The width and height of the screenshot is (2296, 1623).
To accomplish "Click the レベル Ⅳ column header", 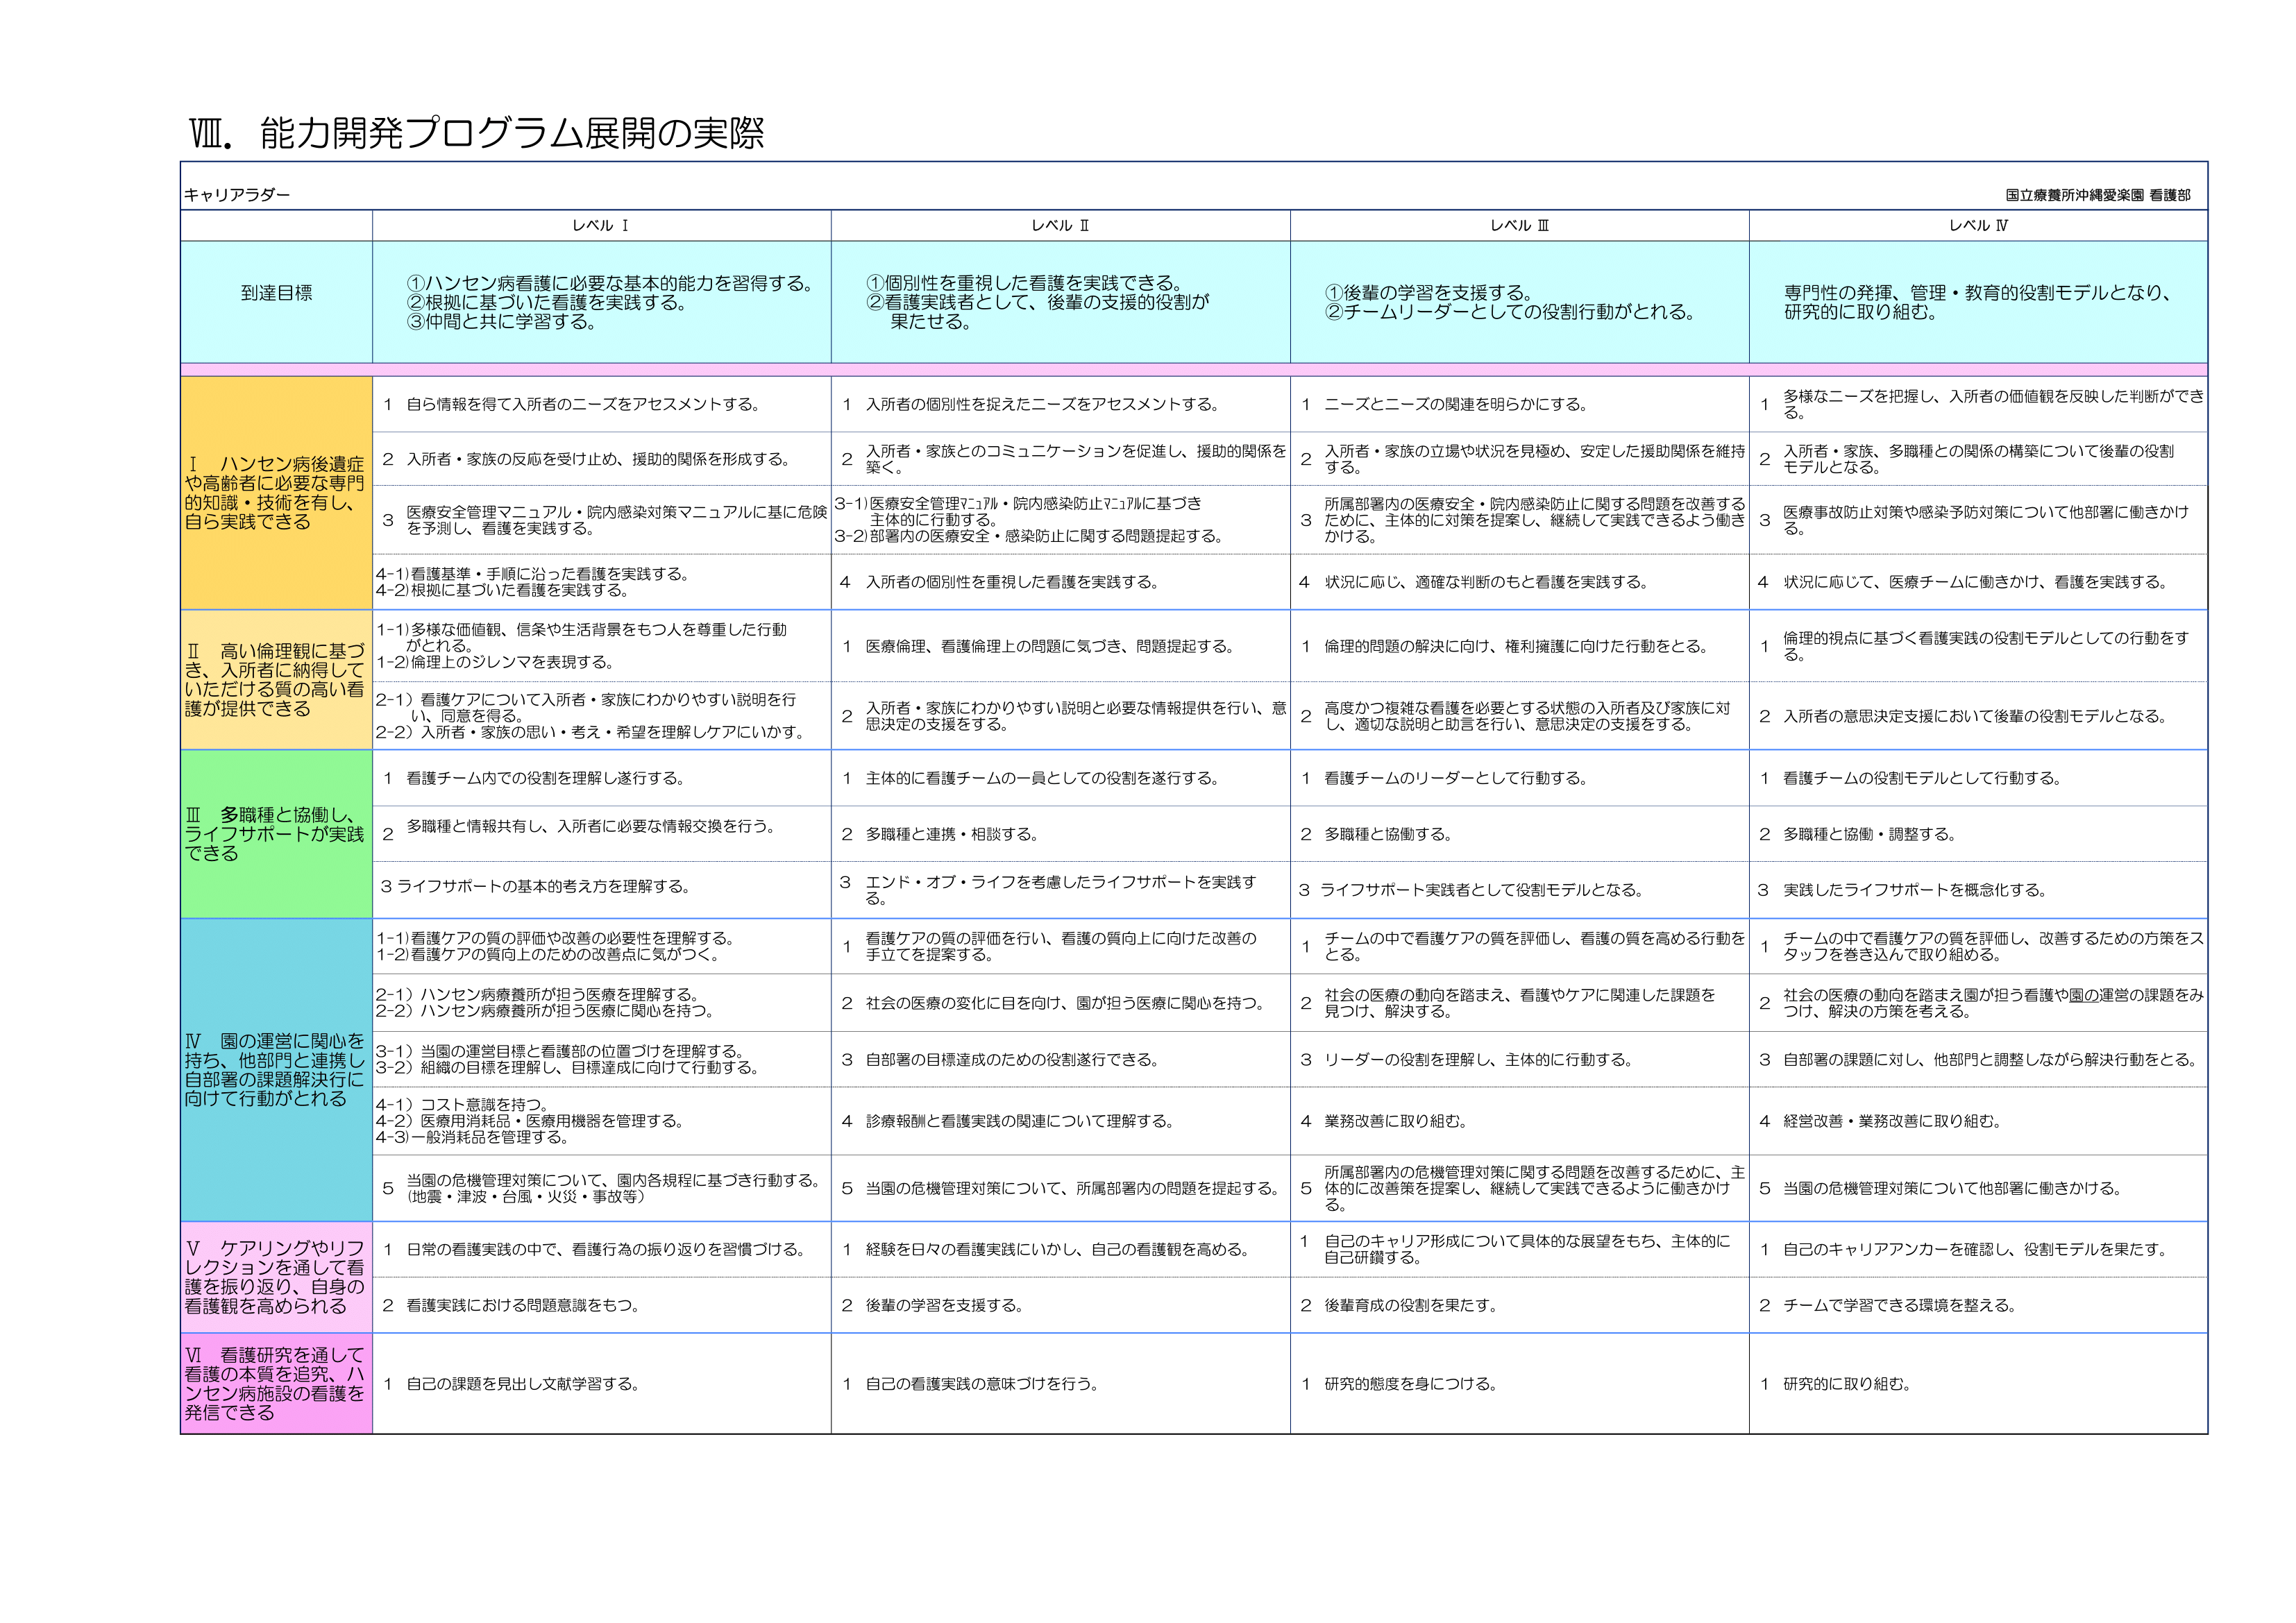I will [x=1978, y=226].
